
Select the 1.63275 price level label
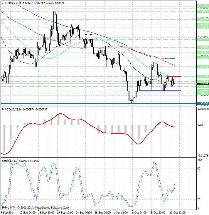[x=203, y=39]
